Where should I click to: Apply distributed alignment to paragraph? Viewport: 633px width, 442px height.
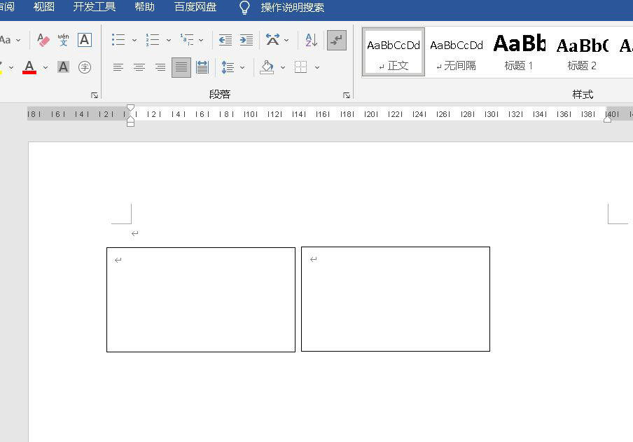click(202, 67)
